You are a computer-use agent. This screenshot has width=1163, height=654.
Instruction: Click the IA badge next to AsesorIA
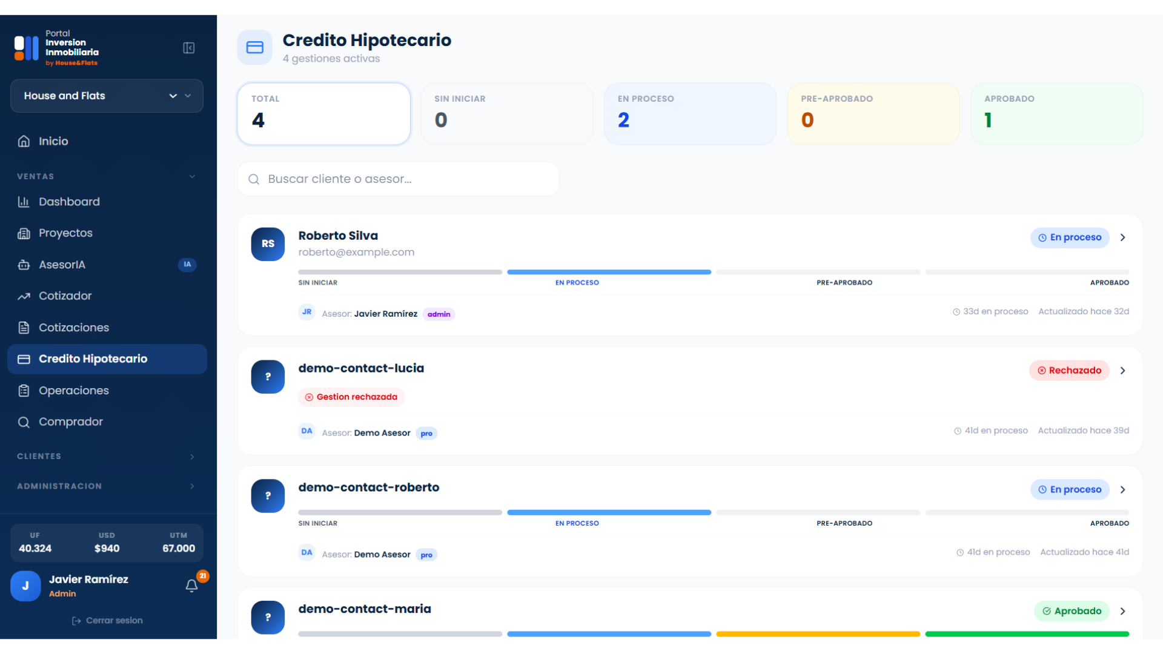tap(187, 265)
